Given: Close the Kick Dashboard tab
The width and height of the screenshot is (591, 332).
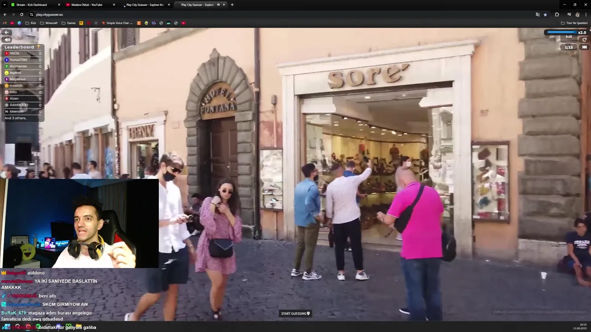Looking at the screenshot, I should click(x=59, y=5).
